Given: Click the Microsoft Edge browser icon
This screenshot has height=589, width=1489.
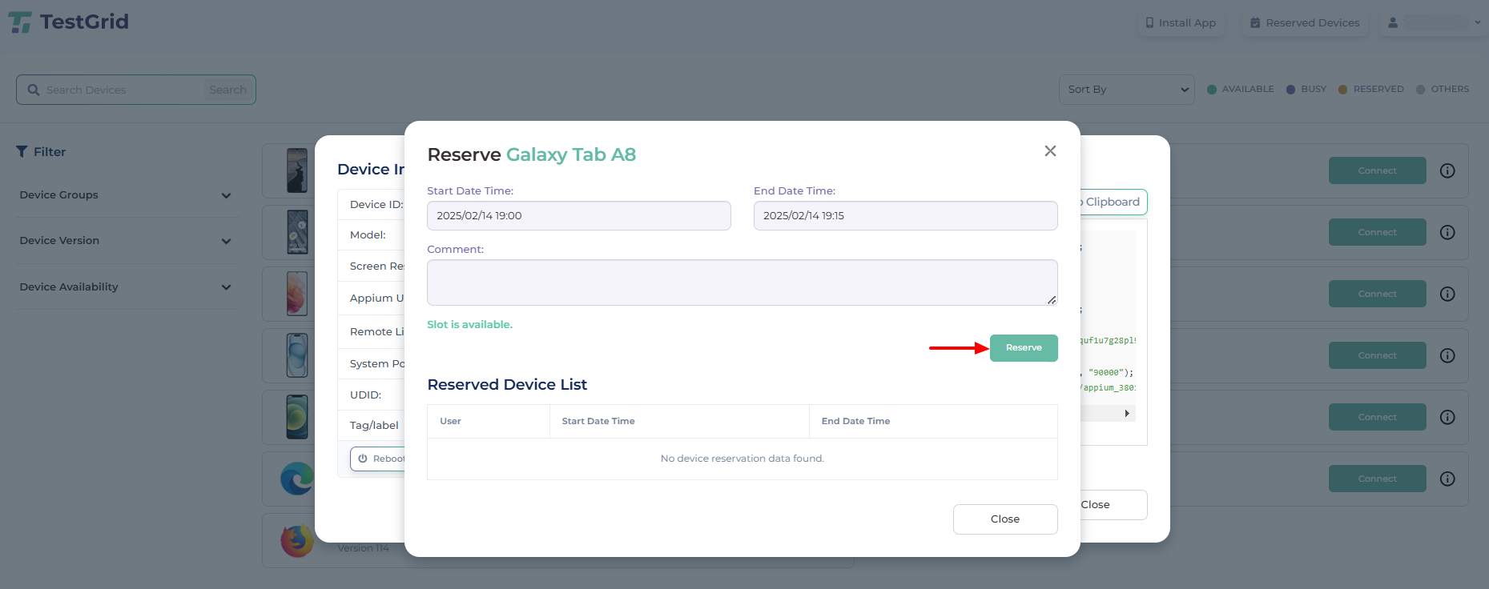Looking at the screenshot, I should [x=297, y=479].
